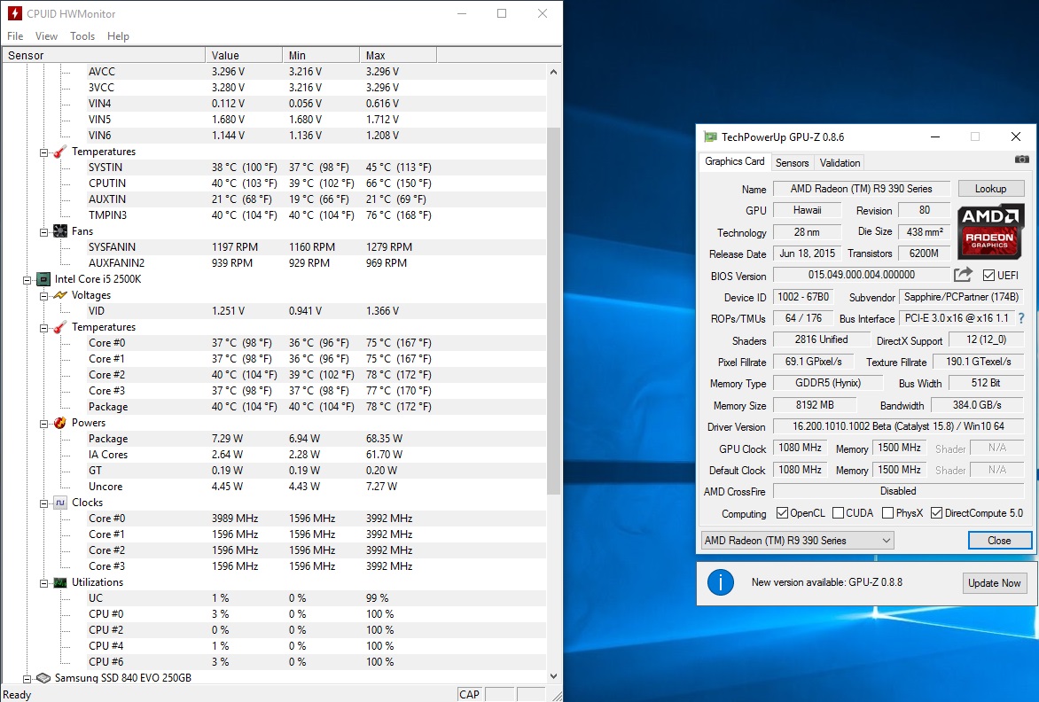
Task: Click the scroll down arrow in HWMonitor
Action: 553,676
